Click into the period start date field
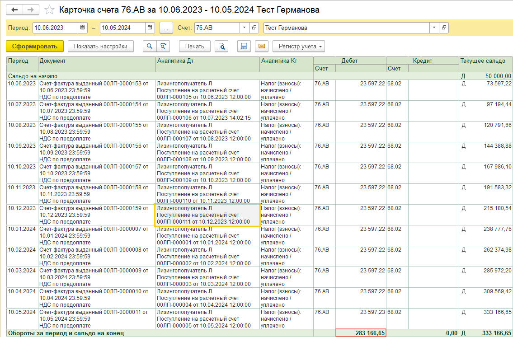 55,28
